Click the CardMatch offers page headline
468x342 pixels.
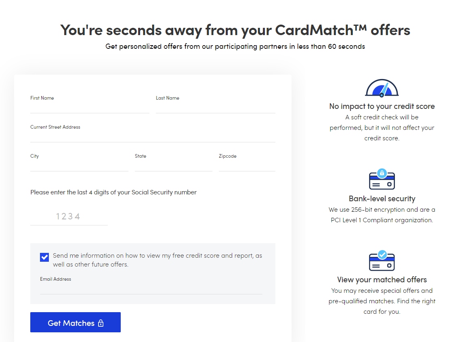click(x=235, y=30)
